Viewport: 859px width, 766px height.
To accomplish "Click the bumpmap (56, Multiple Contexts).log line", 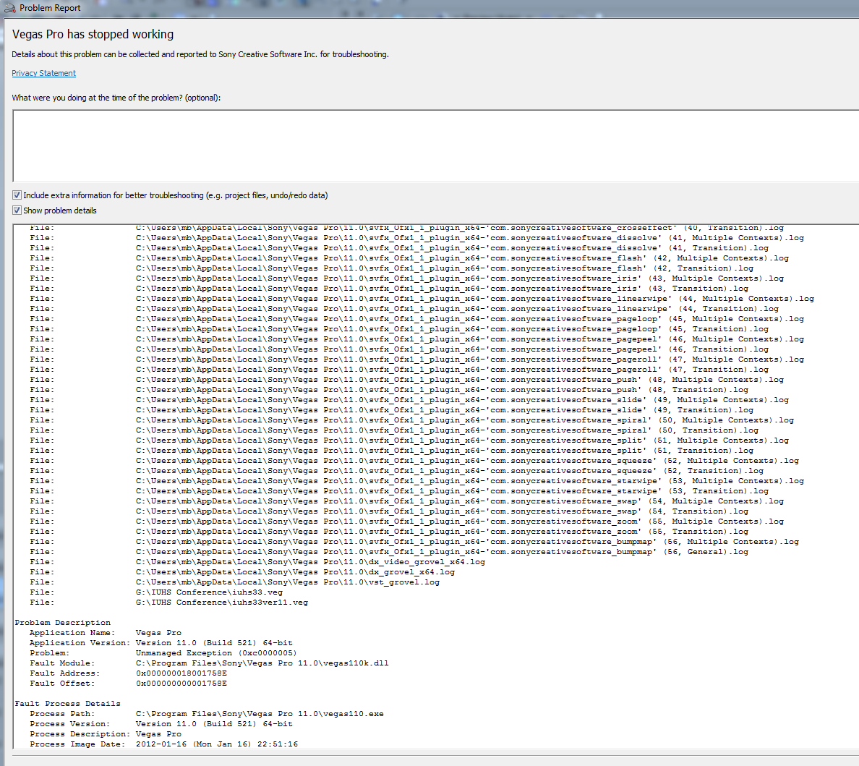I will pos(414,542).
